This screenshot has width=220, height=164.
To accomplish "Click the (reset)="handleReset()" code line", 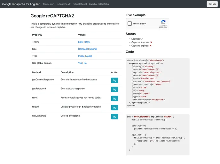I will [145, 70].
